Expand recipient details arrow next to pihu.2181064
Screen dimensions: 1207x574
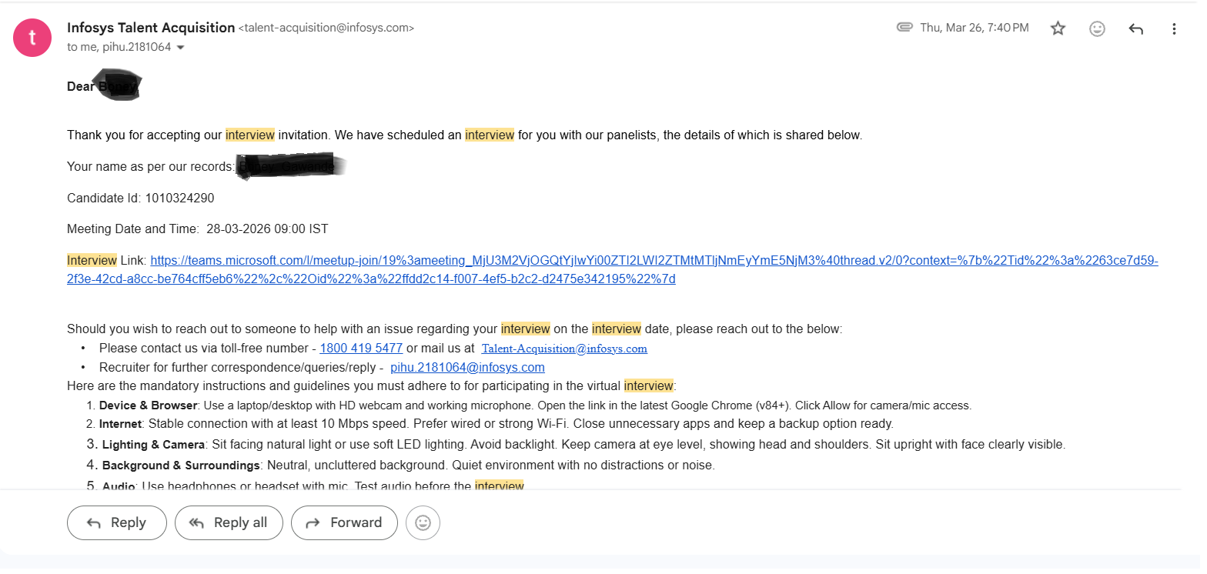pyautogui.click(x=181, y=48)
